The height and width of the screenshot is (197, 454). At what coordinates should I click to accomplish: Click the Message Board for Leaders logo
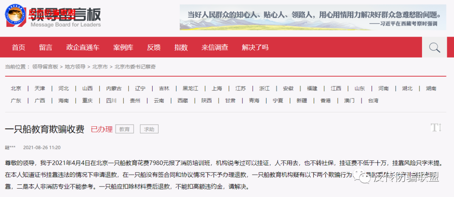[53, 16]
